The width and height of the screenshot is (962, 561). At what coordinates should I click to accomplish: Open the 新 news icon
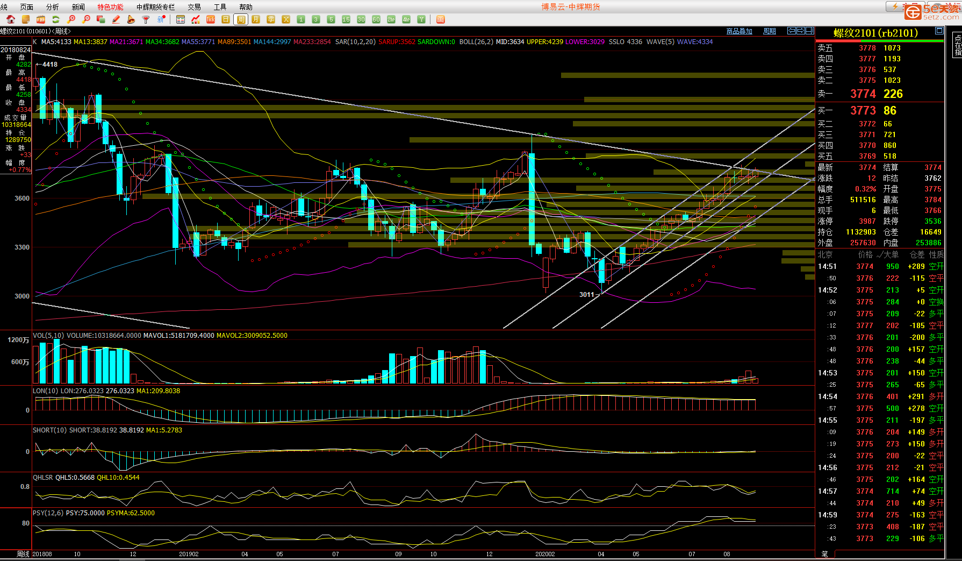(x=161, y=19)
